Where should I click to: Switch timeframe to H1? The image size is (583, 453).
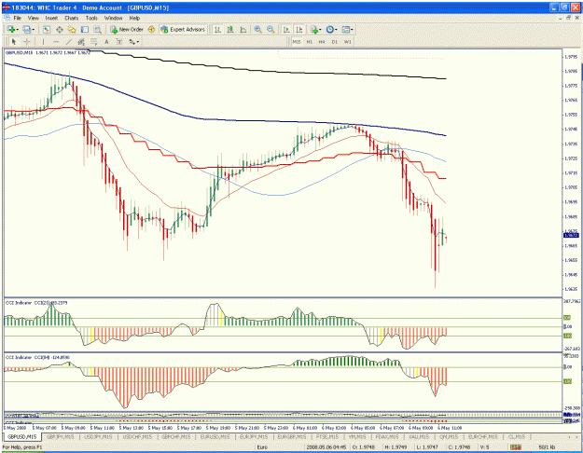[310, 42]
